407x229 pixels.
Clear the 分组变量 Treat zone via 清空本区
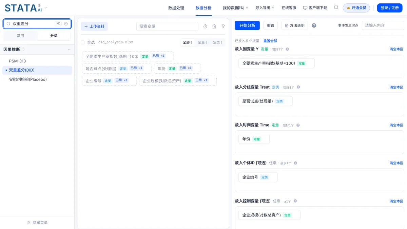tap(396, 87)
